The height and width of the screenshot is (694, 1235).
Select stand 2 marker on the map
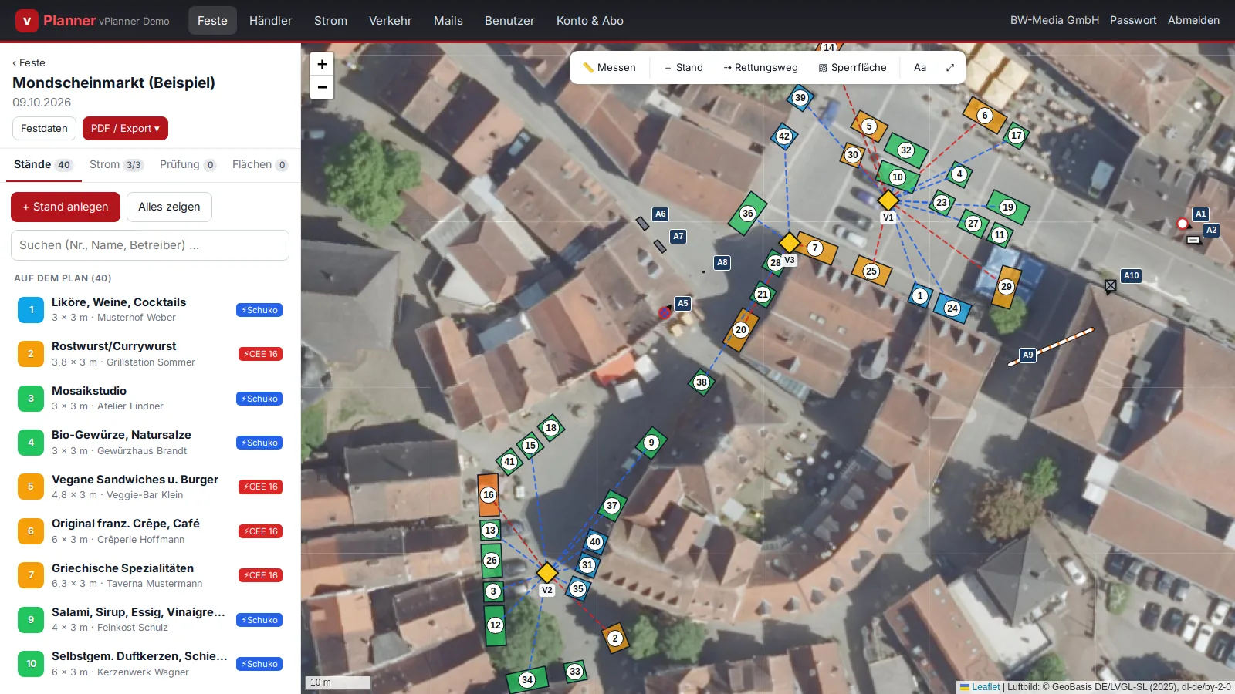tap(615, 638)
